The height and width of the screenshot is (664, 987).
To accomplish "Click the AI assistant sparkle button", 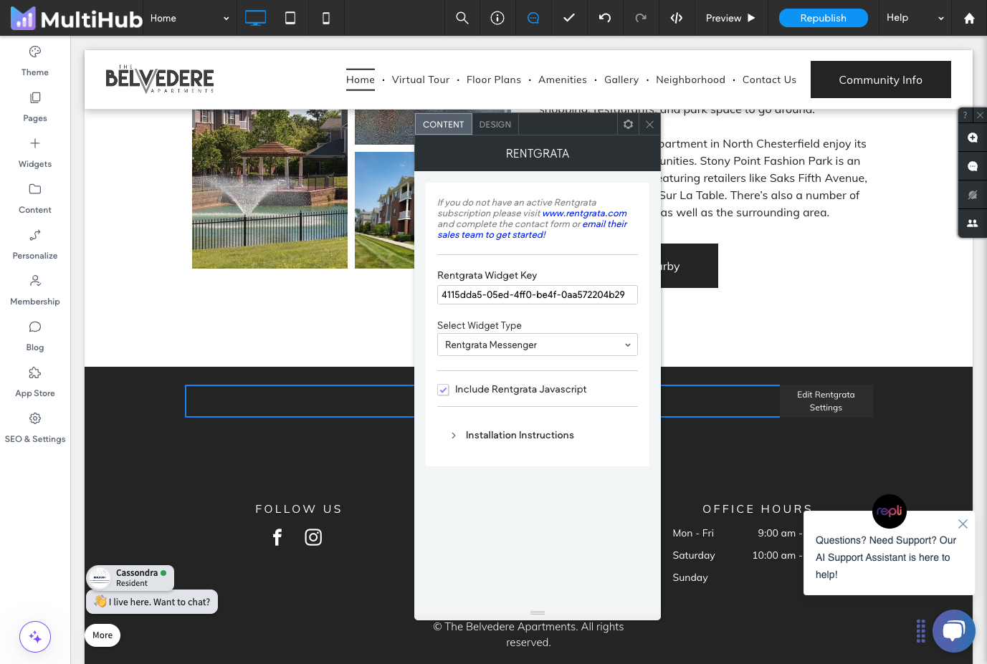I will pos(35,637).
